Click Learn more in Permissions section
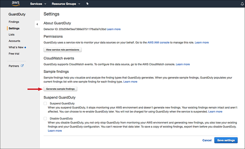245x149 pixels. (202, 43)
